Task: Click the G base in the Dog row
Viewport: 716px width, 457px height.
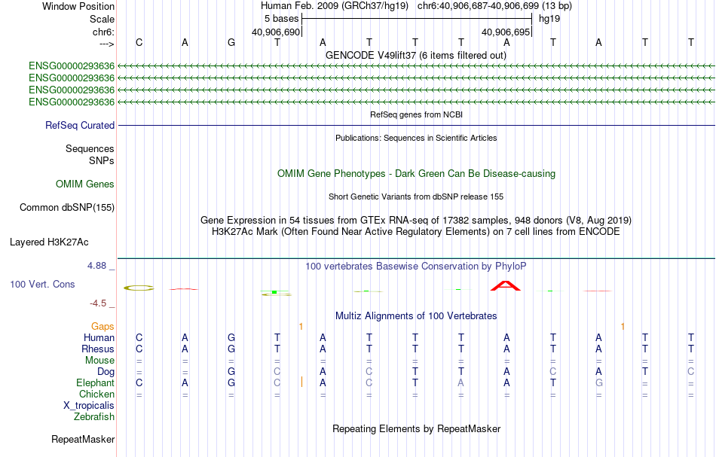Action: pos(231,372)
